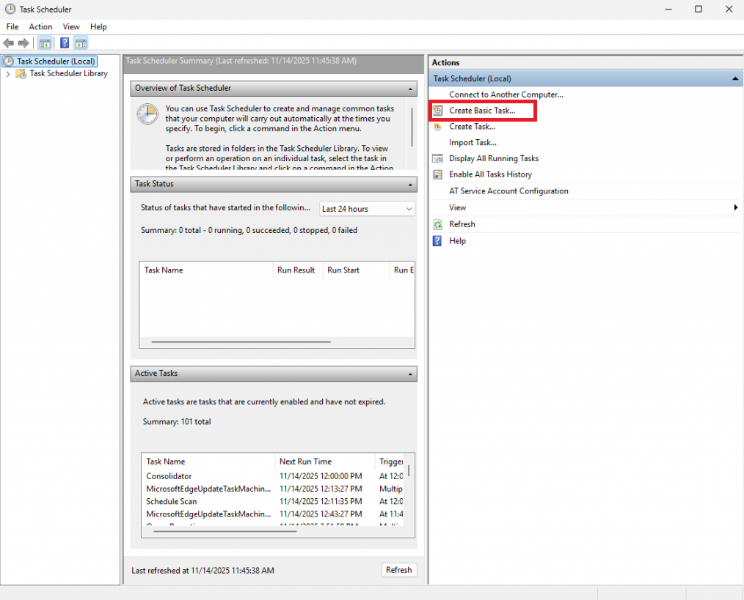The width and height of the screenshot is (744, 600).
Task: Click the Back navigation arrow
Action: click(x=9, y=42)
